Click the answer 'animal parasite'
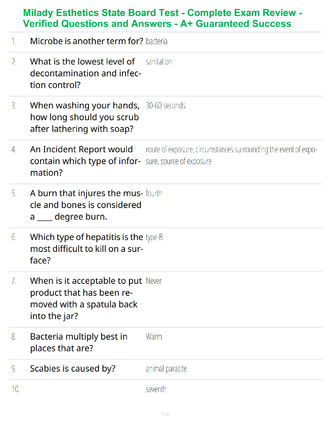 coord(166,369)
